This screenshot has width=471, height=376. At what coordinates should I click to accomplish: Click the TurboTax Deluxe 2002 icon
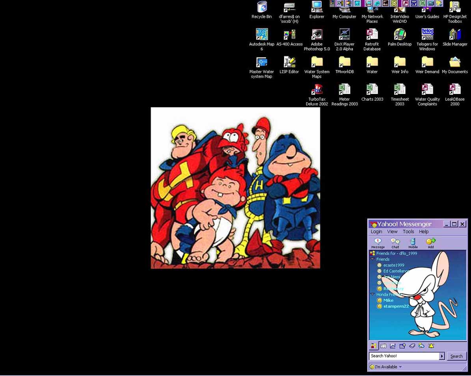[x=316, y=90]
